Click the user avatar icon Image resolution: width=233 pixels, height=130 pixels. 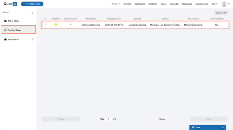click(x=224, y=4)
